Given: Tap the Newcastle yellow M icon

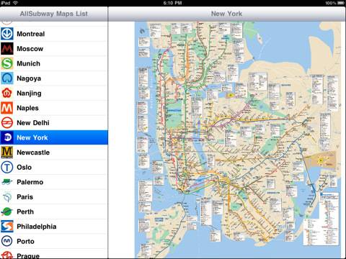Looking at the screenshot, I should (x=7, y=153).
